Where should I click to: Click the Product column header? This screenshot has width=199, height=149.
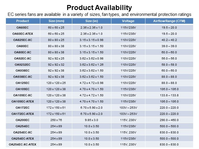click(22, 21)
